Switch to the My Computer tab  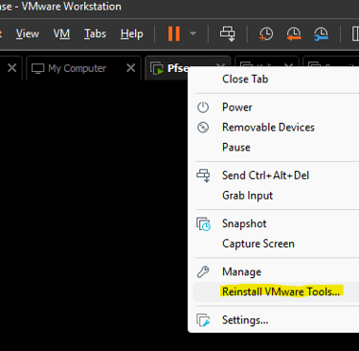pos(77,68)
